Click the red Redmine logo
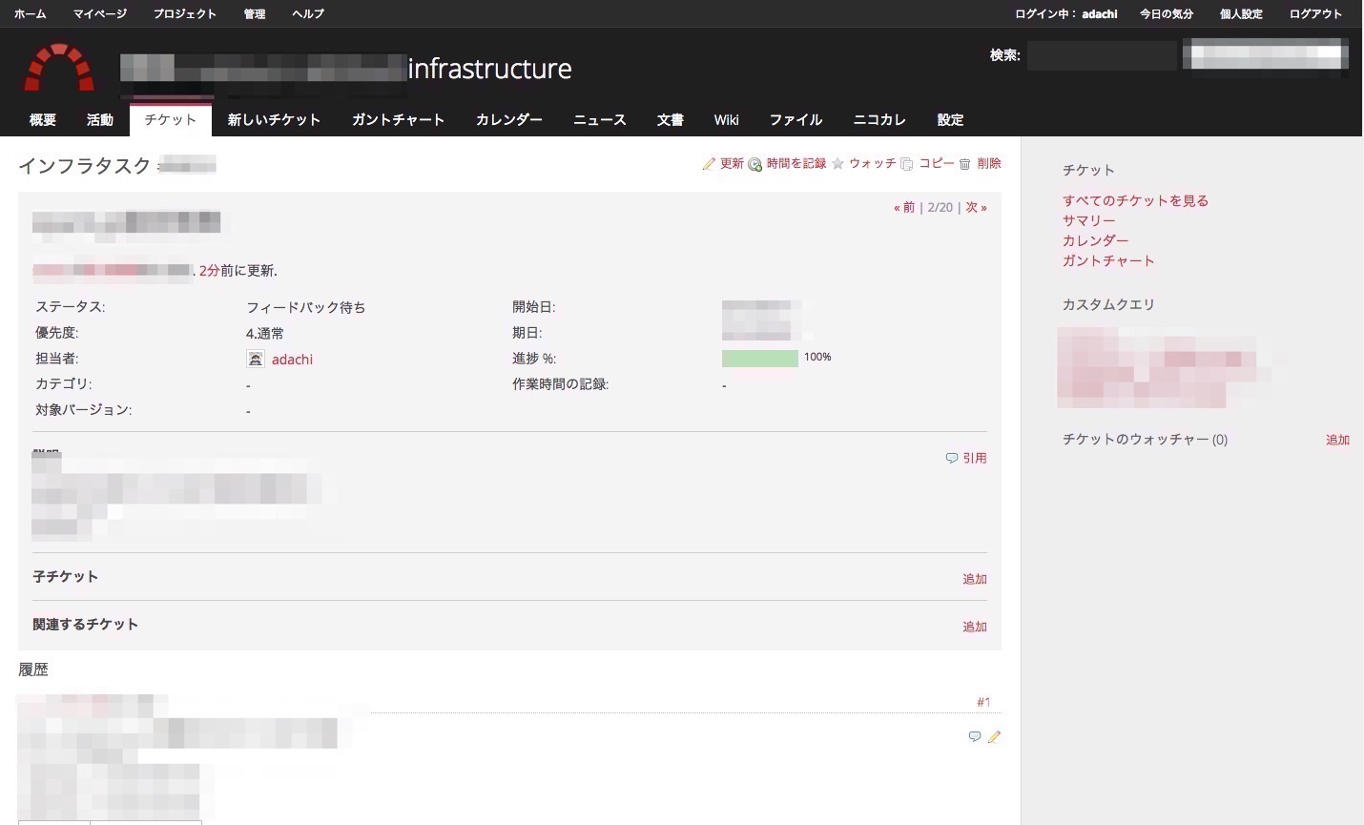 click(x=59, y=68)
